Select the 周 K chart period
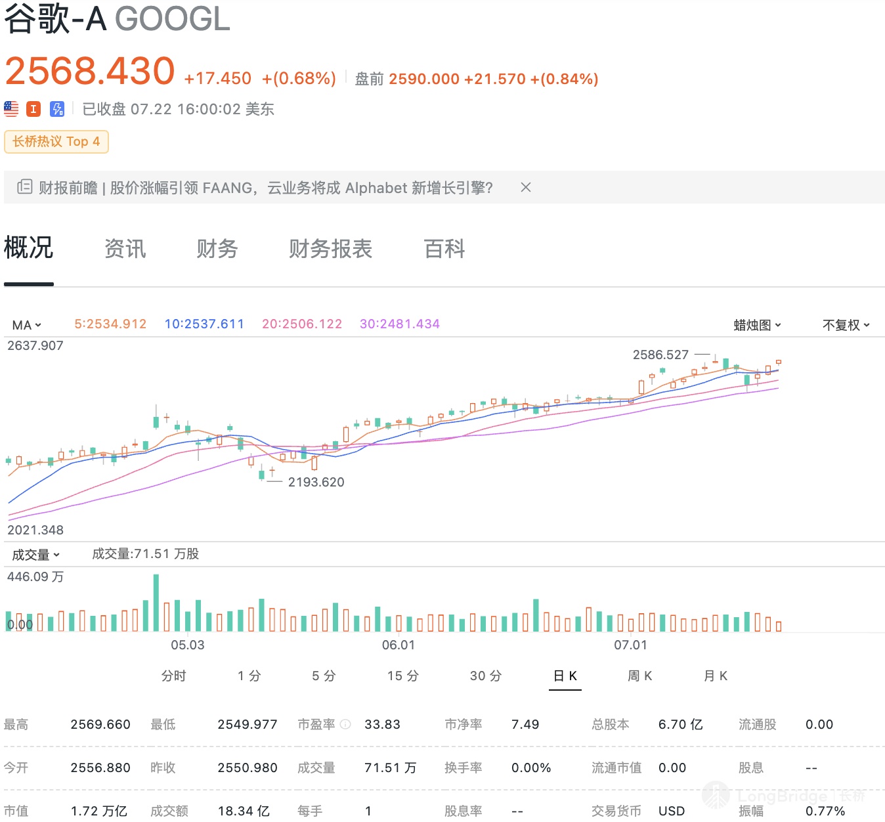This screenshot has height=822, width=885. 640,676
